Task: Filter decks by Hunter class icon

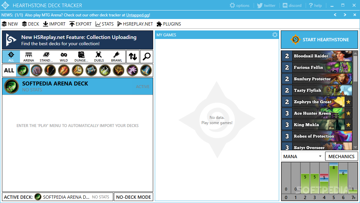Action: [x=50, y=70]
